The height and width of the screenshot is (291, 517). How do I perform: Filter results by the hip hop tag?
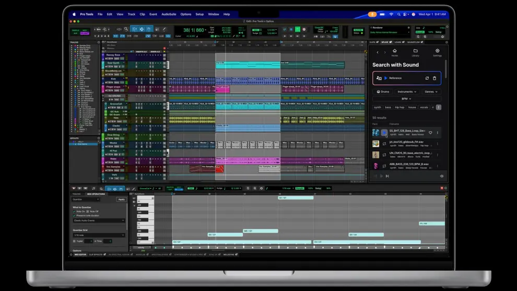point(399,107)
